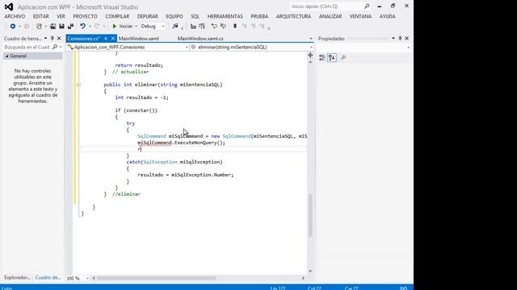Switch to the MainWindow.xaml tab
Screen dimensions: 517x290
(x=138, y=39)
